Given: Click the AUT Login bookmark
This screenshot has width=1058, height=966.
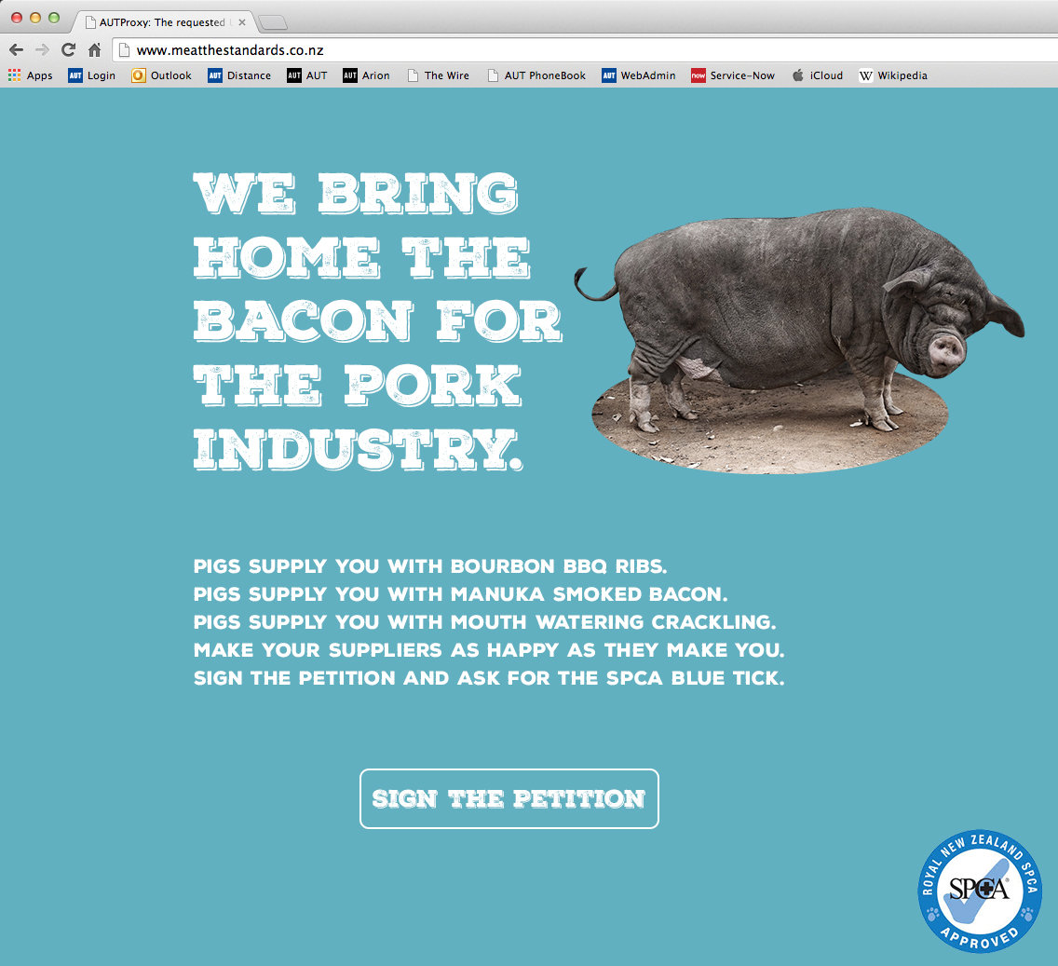Looking at the screenshot, I should pos(92,75).
